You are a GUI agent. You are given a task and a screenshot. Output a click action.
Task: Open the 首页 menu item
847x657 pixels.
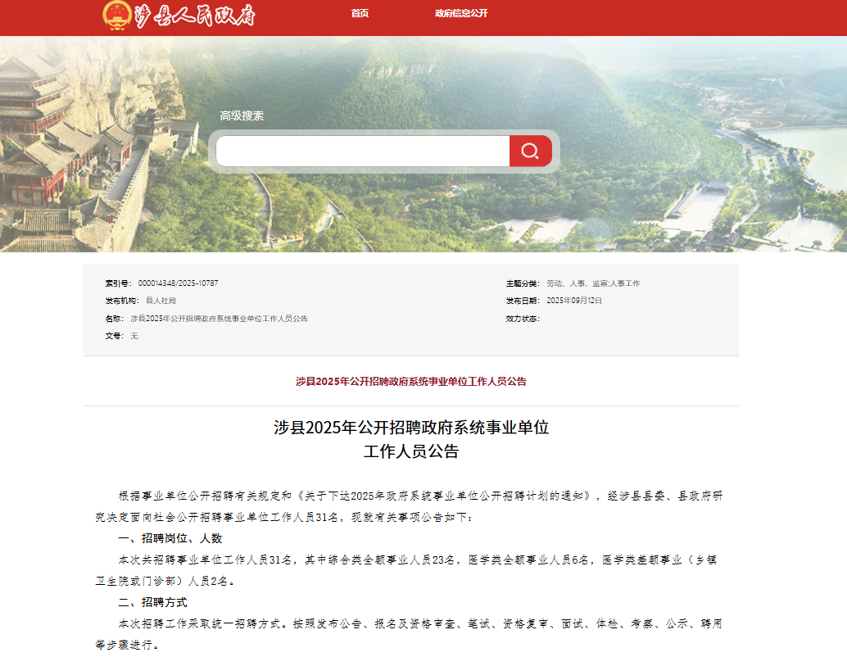click(360, 13)
